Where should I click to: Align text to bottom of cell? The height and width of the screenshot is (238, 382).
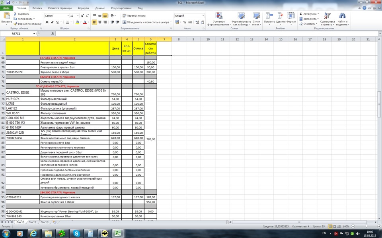coord(105,15)
